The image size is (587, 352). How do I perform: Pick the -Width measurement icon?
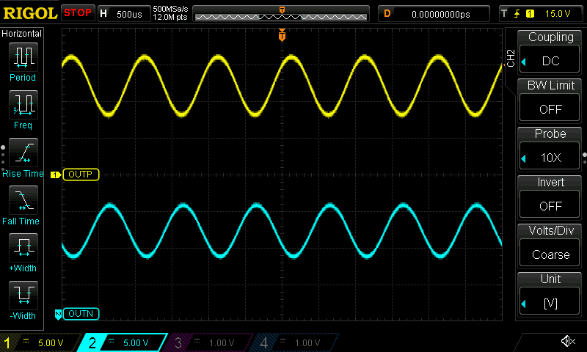point(23,296)
